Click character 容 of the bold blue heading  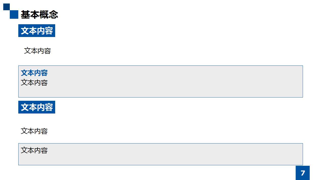coord(44,73)
